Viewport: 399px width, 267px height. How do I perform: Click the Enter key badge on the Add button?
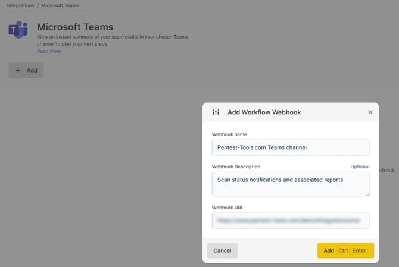359,250
